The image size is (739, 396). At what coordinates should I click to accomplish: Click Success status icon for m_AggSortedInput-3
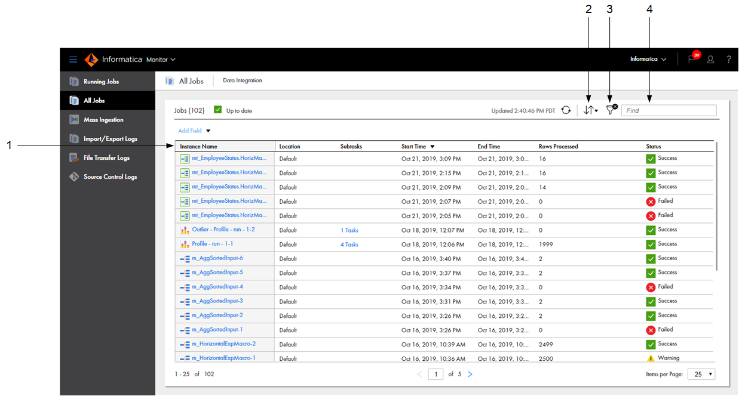651,302
